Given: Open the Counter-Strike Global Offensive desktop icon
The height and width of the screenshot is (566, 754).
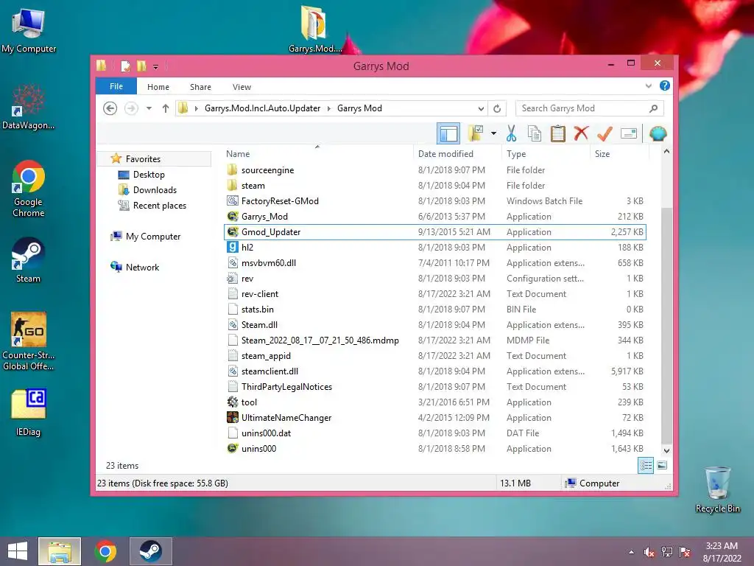Looking at the screenshot, I should (29, 340).
